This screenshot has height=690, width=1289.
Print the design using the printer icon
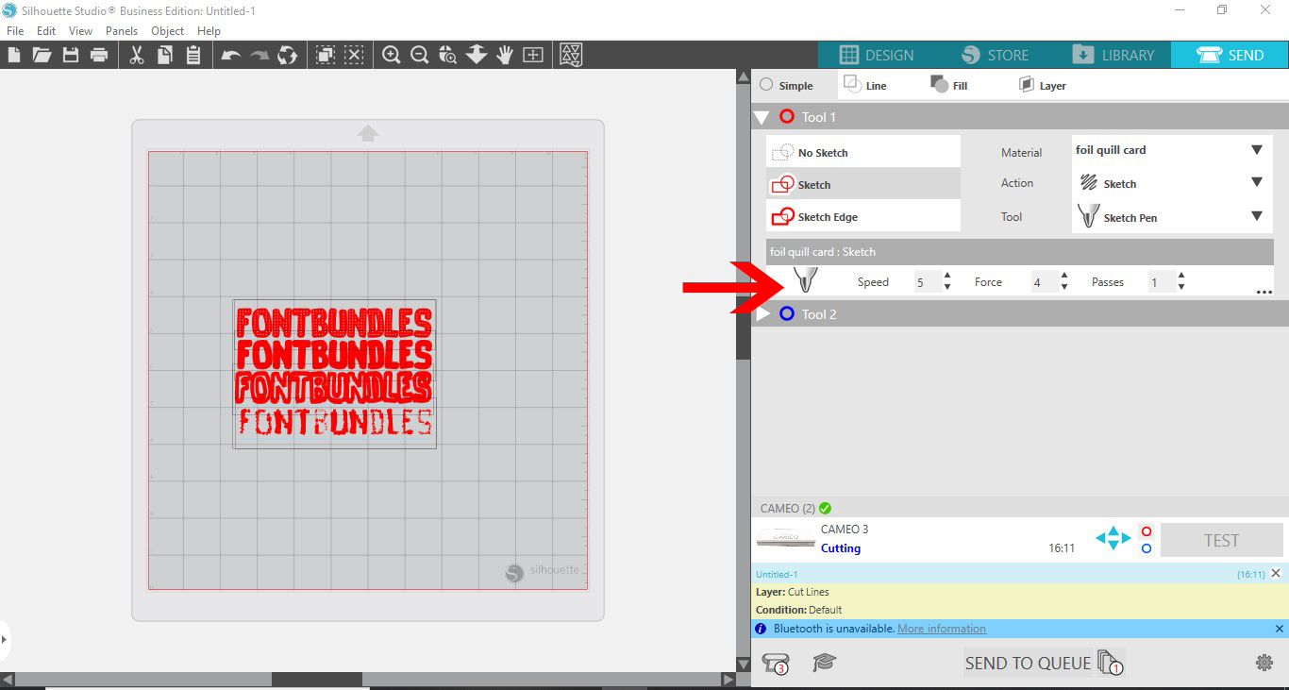coord(99,55)
